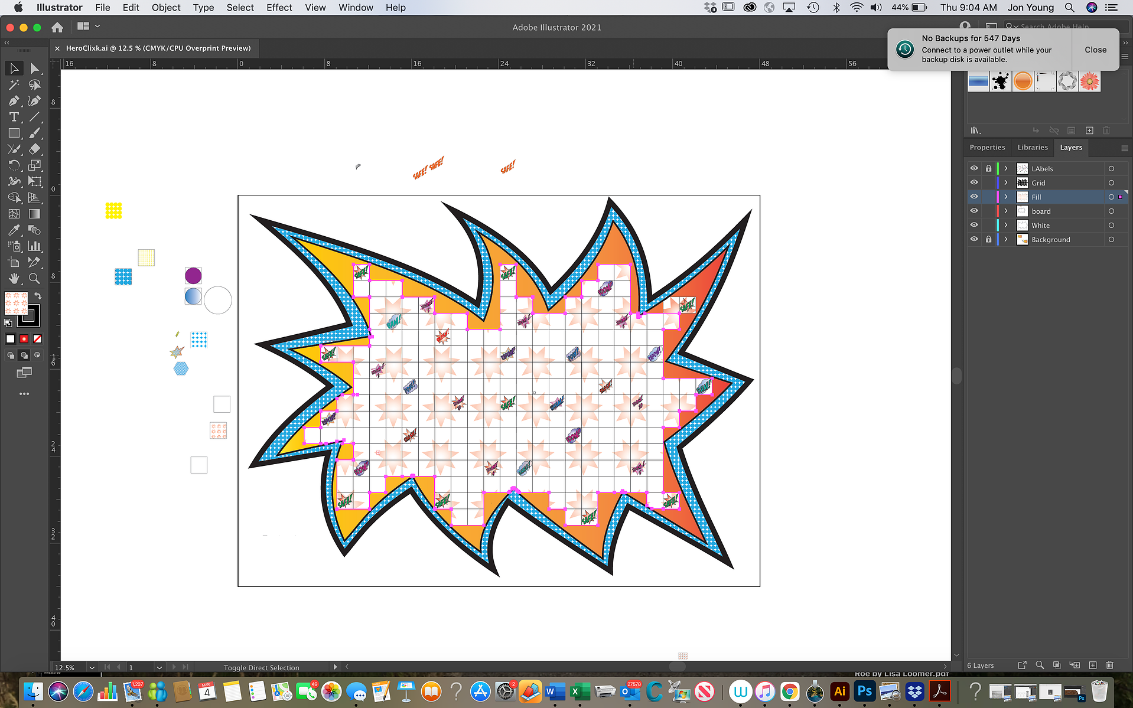The width and height of the screenshot is (1133, 708).
Task: Click the Fill pattern swatch
Action: pos(16,303)
